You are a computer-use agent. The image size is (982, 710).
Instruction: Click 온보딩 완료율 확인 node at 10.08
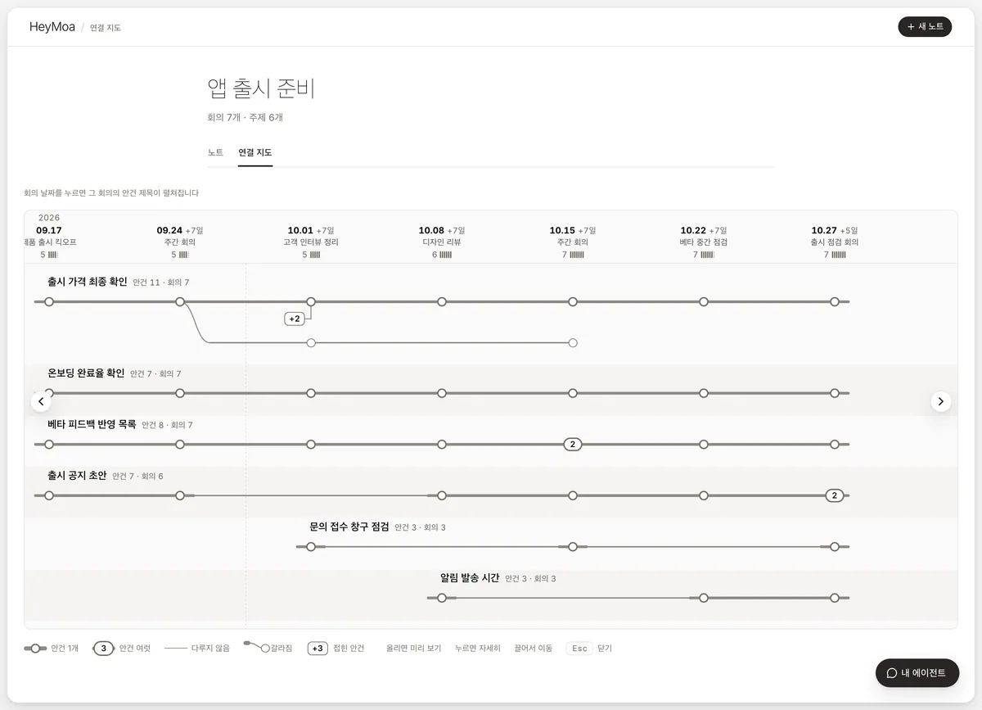point(442,393)
